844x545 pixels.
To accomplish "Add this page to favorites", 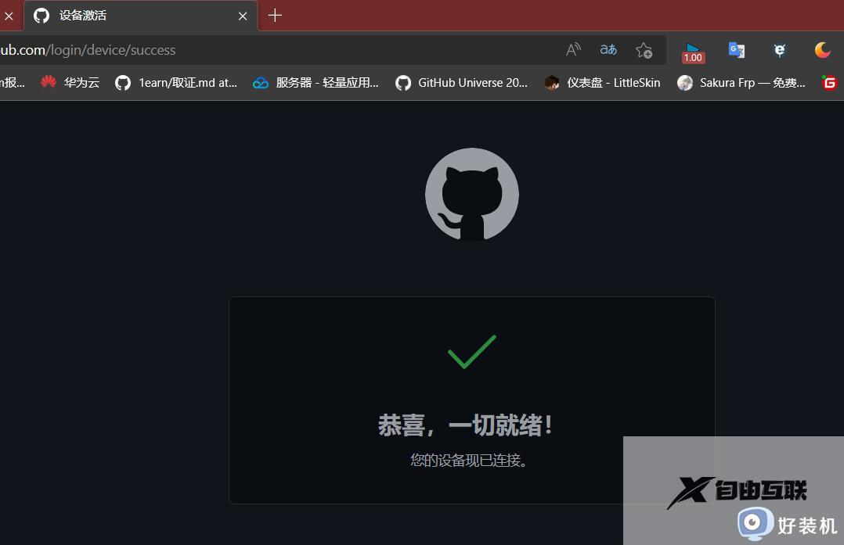I will [x=644, y=49].
